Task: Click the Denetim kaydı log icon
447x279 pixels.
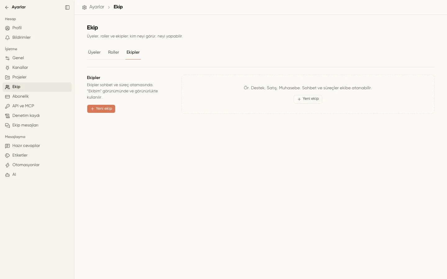Action: (7, 116)
